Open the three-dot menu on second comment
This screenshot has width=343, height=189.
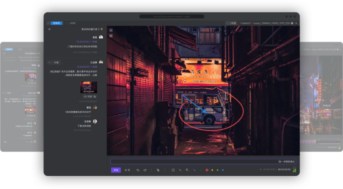[49, 62]
